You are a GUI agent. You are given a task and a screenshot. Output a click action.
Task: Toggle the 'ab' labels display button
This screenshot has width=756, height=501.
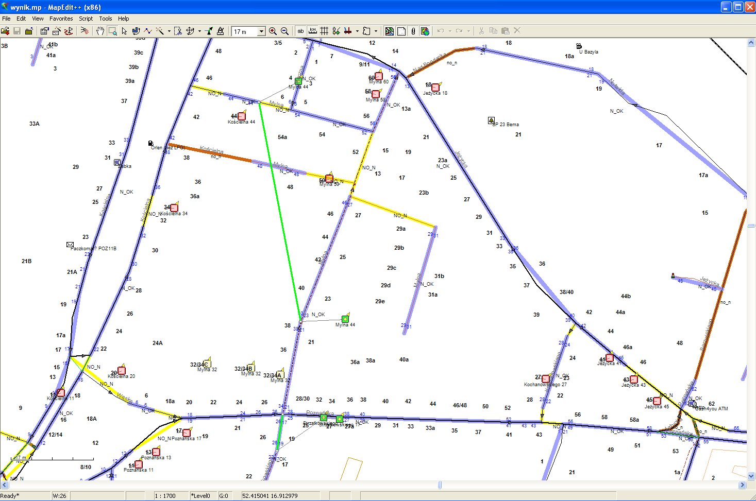pyautogui.click(x=300, y=31)
